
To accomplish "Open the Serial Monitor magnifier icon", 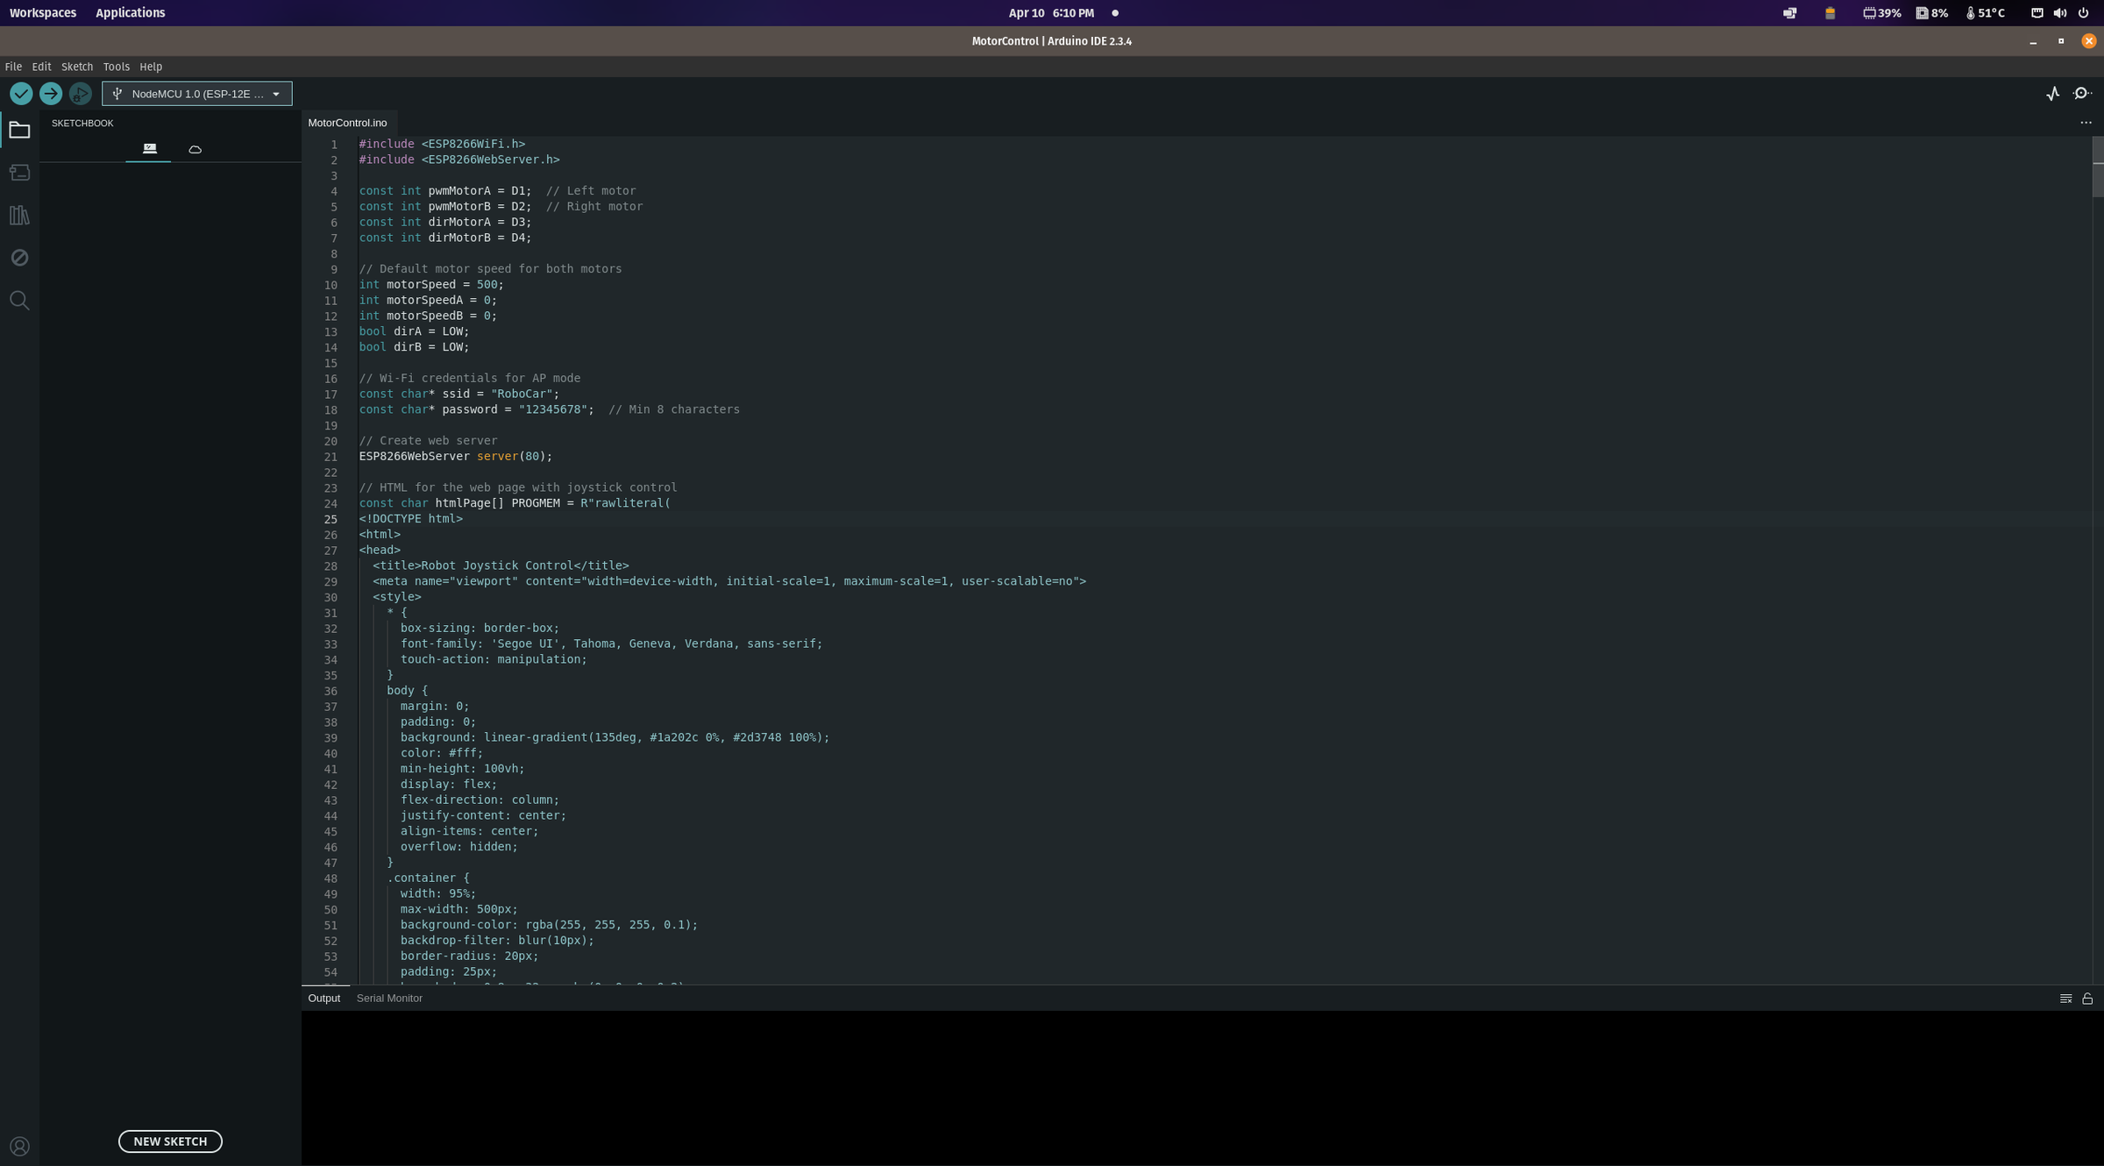I will [2083, 94].
